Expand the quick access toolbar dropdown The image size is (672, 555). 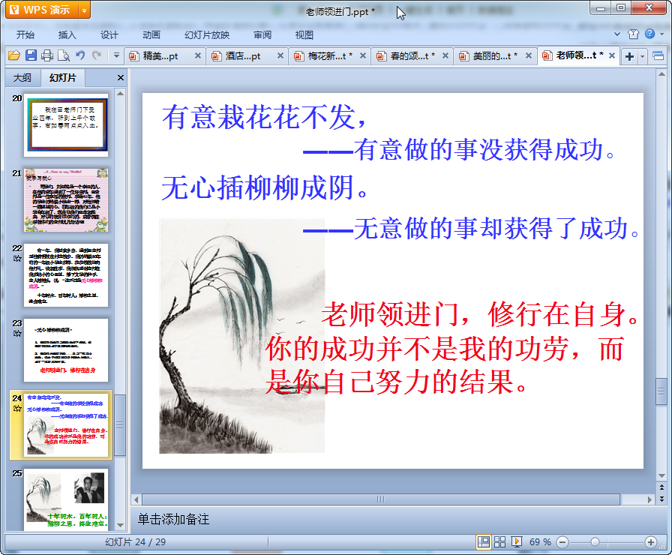tap(116, 55)
